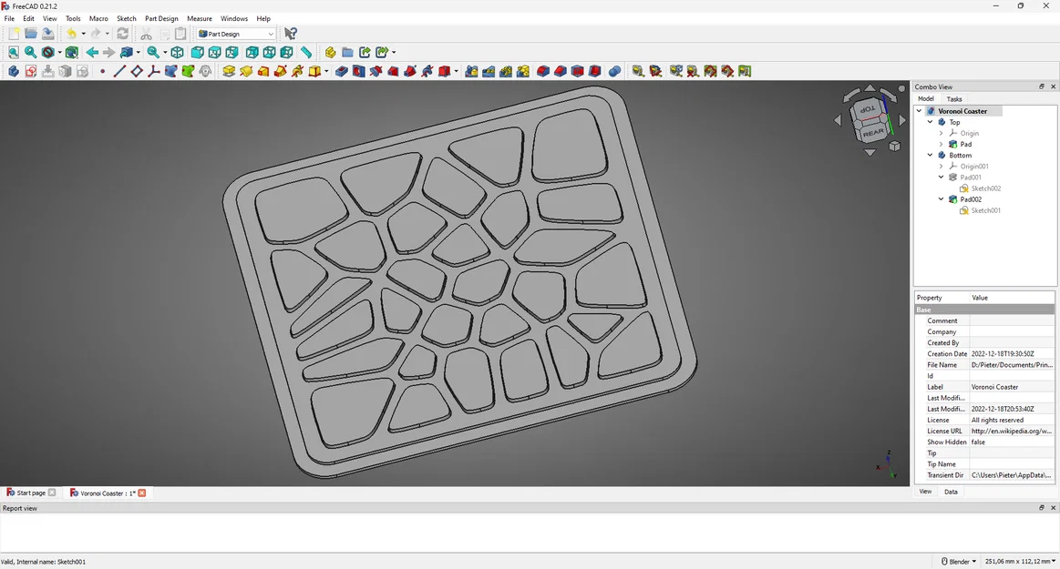The width and height of the screenshot is (1060, 569).
Task: Click the Create part icon
Action: coord(330,52)
